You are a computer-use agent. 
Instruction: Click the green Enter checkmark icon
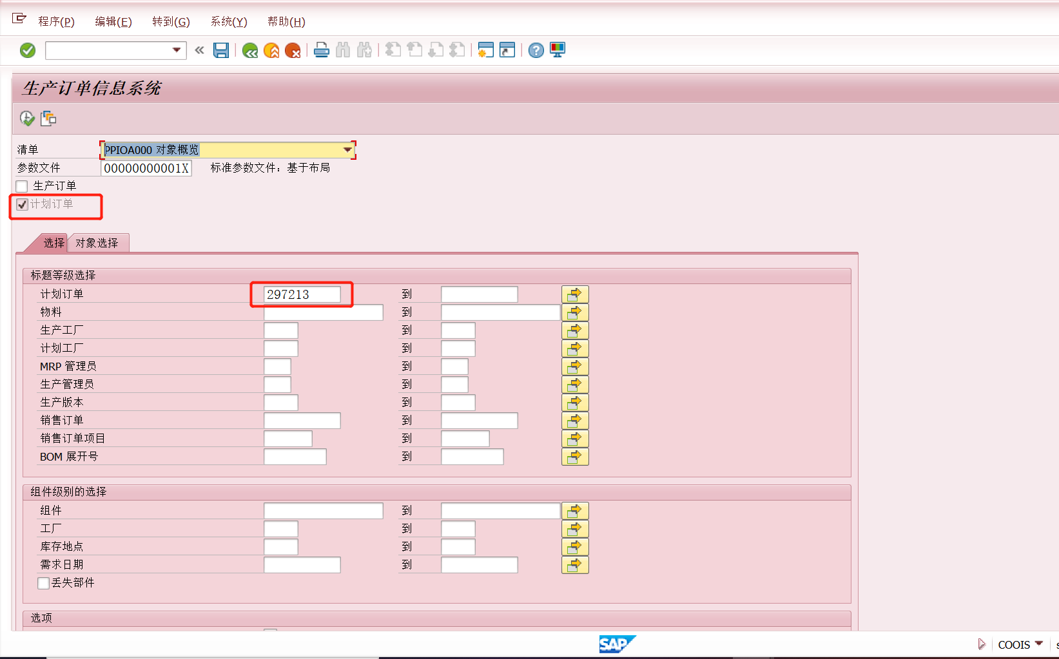pyautogui.click(x=28, y=50)
